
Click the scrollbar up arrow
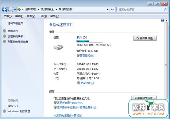coord(166,21)
